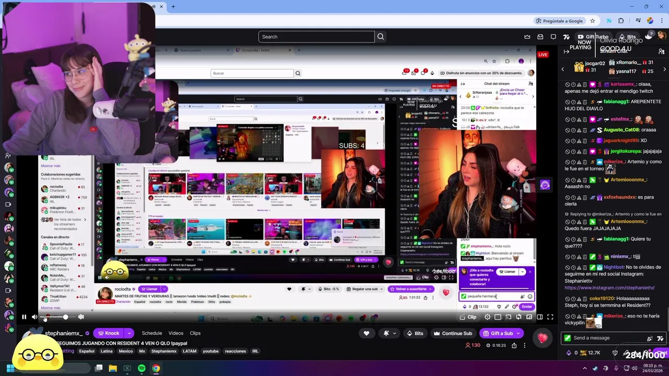Open the emote picker in chat input
The height and width of the screenshot is (376, 669).
661,338
